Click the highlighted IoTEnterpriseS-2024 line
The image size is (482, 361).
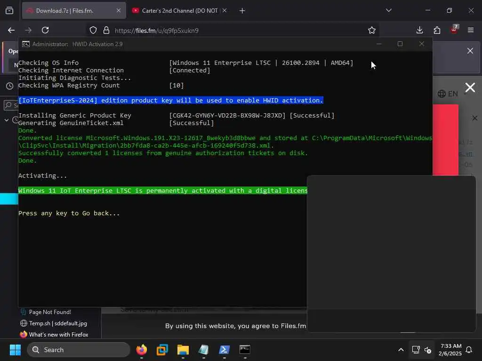coord(171,101)
